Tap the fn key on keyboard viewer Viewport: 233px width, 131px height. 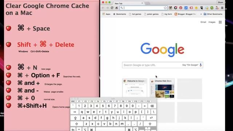(x=73, y=130)
